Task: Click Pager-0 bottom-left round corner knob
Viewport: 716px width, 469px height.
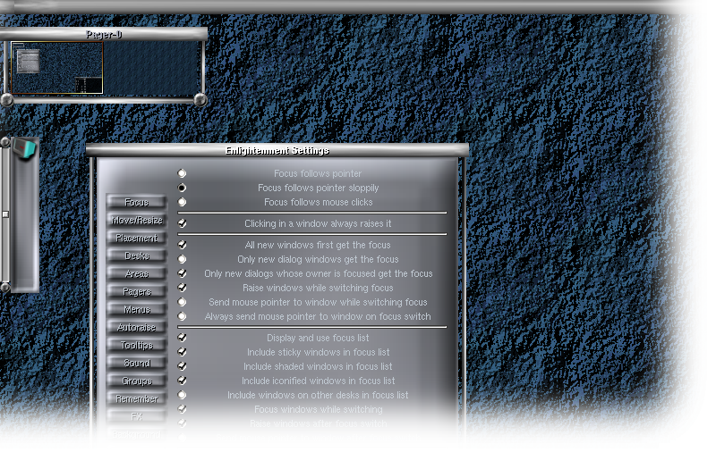Action: pyautogui.click(x=6, y=99)
